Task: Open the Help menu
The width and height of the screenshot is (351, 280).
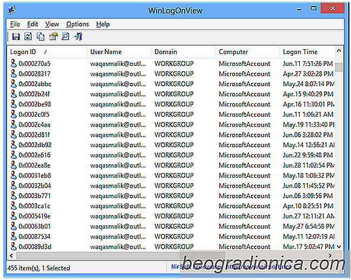Action: tap(103, 24)
